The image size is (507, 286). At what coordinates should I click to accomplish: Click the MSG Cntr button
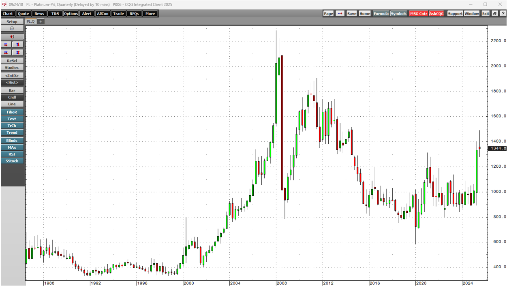[418, 14]
